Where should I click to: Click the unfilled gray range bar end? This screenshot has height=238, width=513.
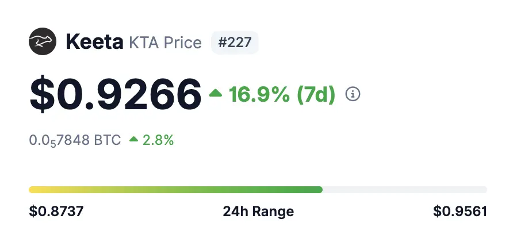(x=405, y=190)
